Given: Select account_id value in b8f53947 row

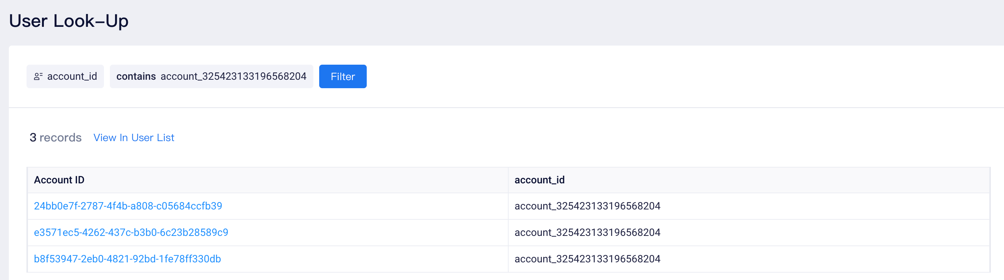Looking at the screenshot, I should pos(588,259).
